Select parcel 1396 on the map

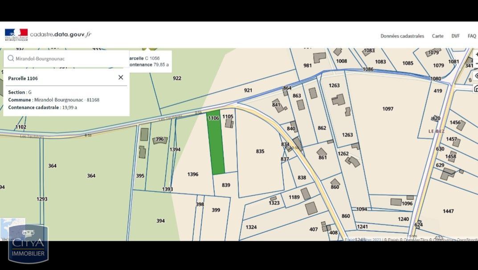click(192, 174)
